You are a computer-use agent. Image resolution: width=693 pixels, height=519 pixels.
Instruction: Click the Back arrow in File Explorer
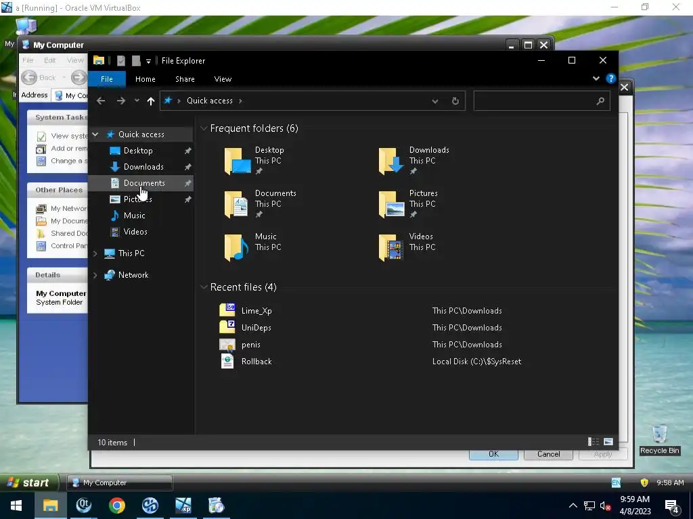click(x=101, y=101)
